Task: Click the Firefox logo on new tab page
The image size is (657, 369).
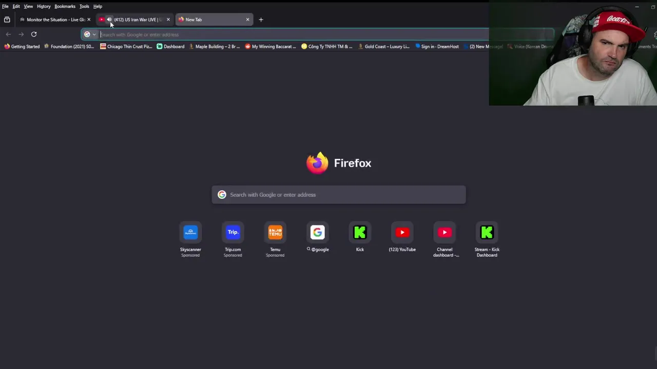Action: pos(317,163)
